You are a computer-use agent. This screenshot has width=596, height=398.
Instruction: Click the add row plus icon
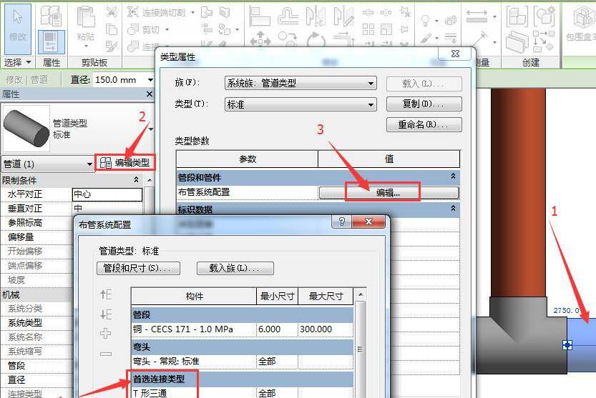[106, 334]
